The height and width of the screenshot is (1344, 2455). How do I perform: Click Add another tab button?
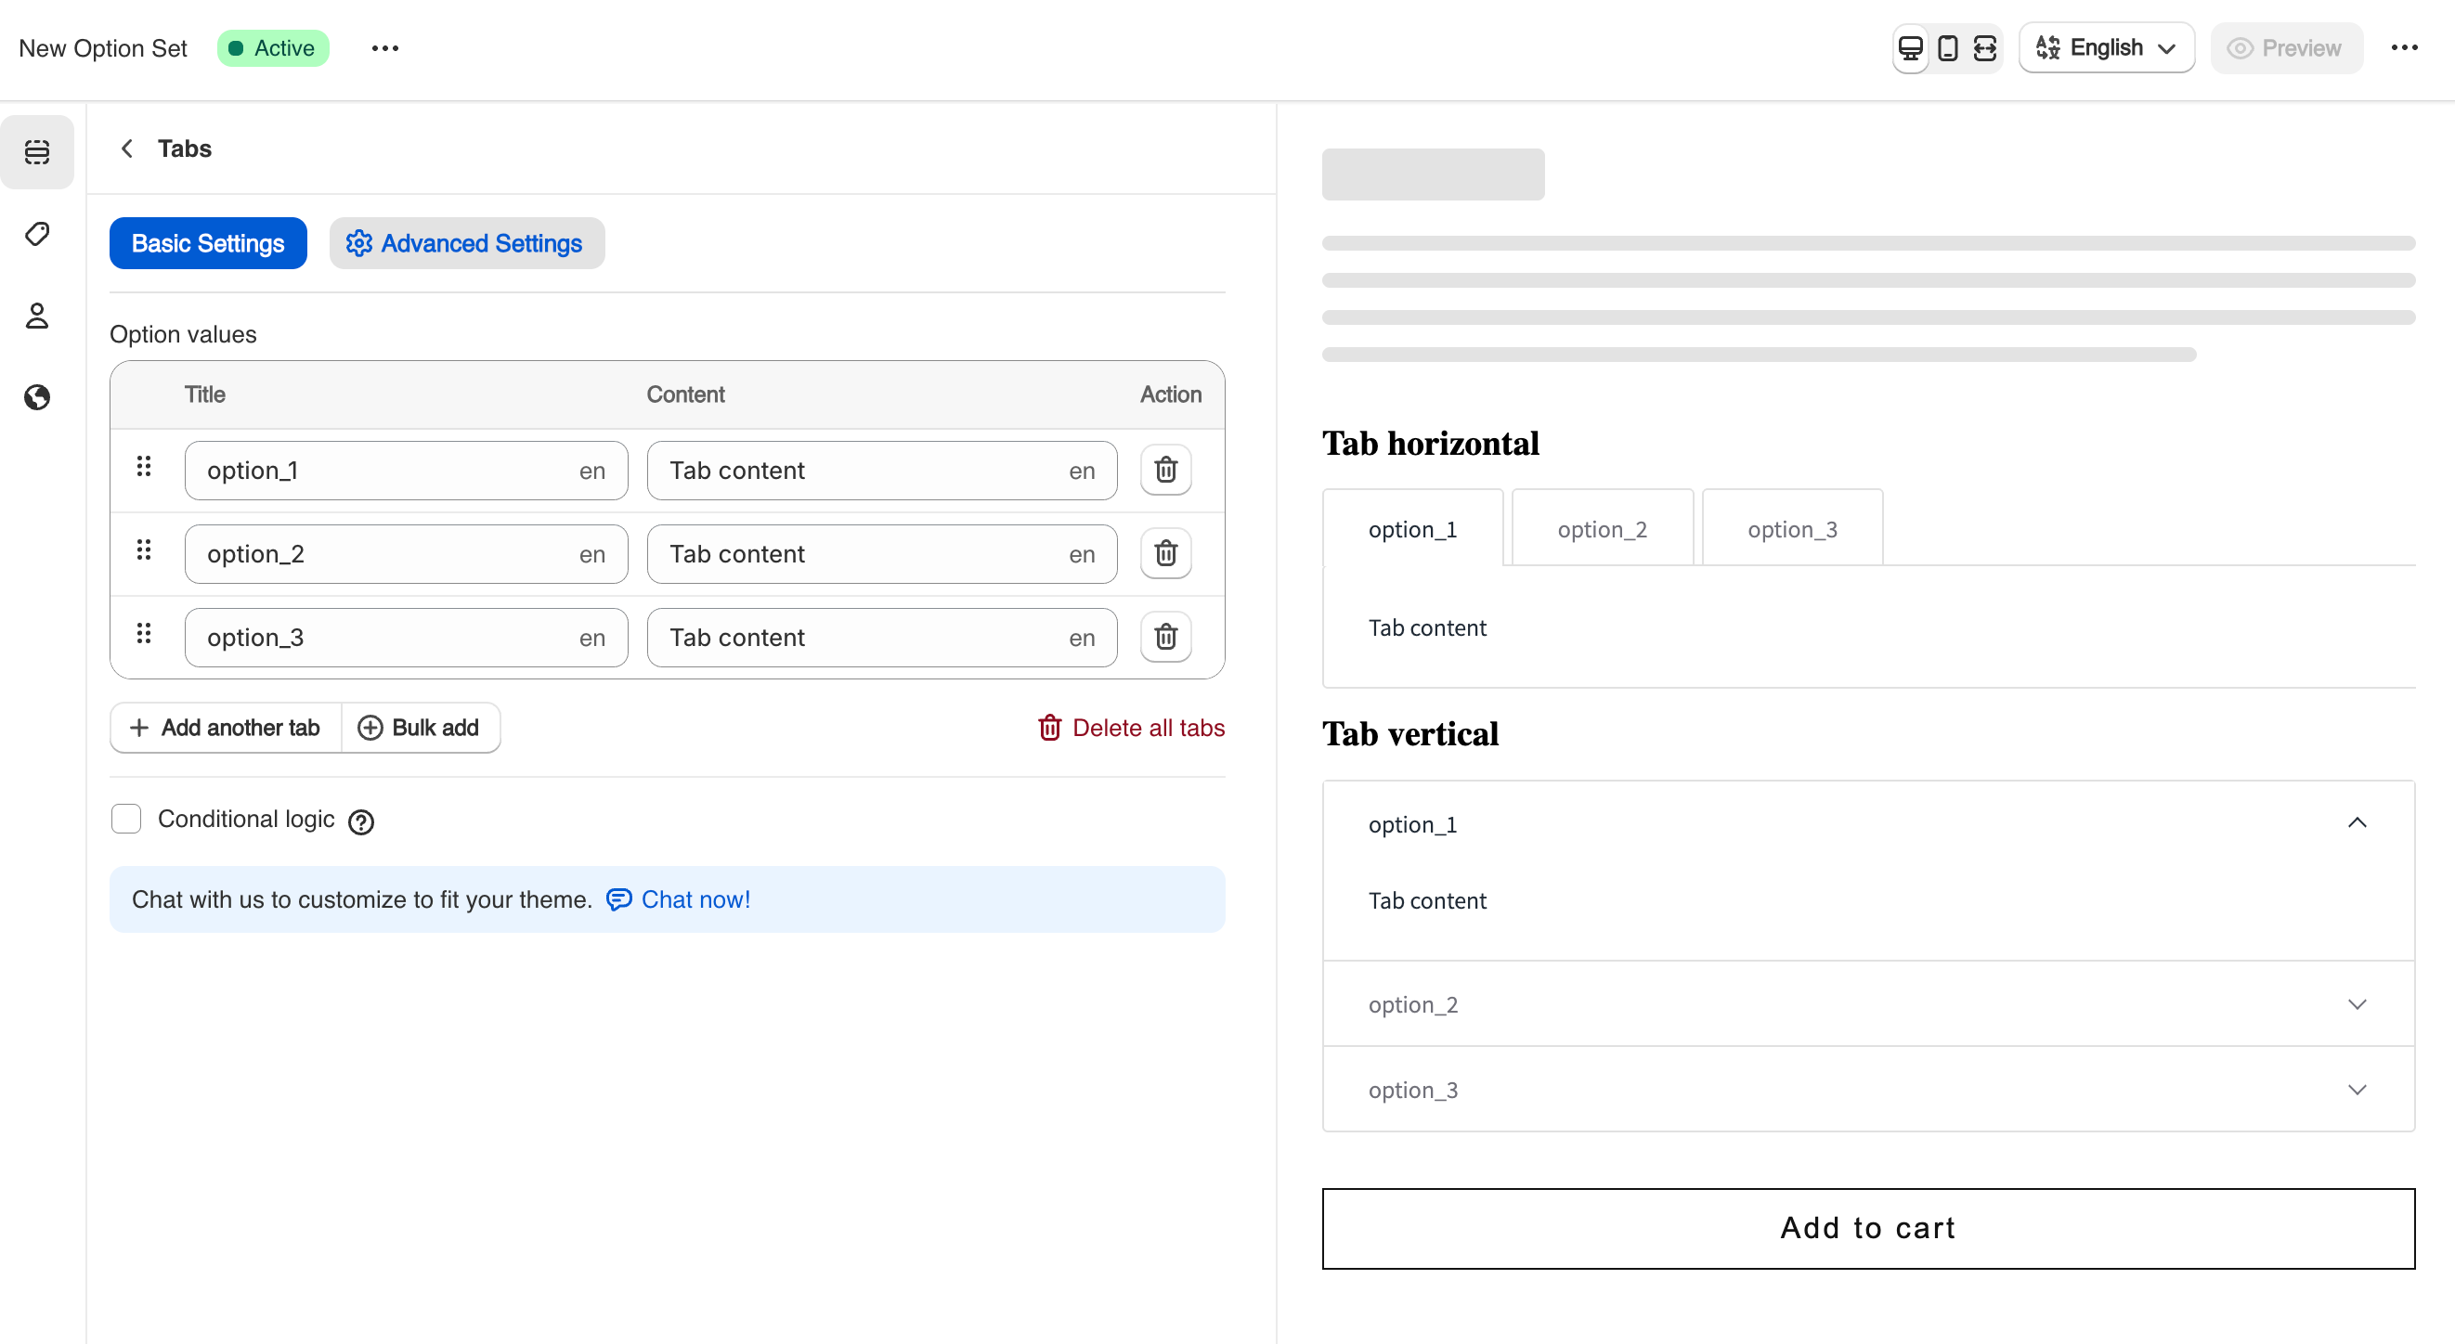[225, 728]
